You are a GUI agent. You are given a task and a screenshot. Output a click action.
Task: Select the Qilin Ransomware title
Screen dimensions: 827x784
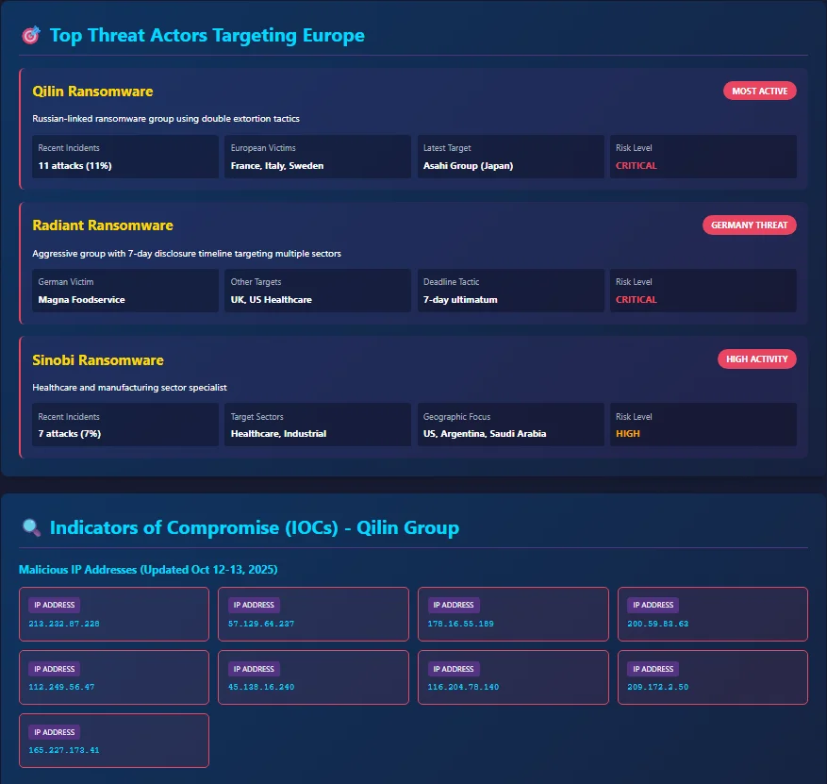coord(92,92)
